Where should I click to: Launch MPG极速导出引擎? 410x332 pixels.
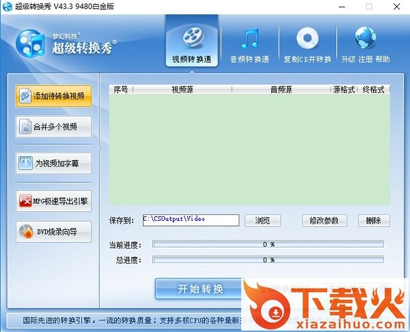coord(53,201)
